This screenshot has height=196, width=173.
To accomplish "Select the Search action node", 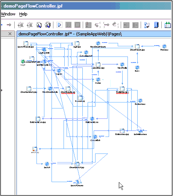I will [47, 164].
